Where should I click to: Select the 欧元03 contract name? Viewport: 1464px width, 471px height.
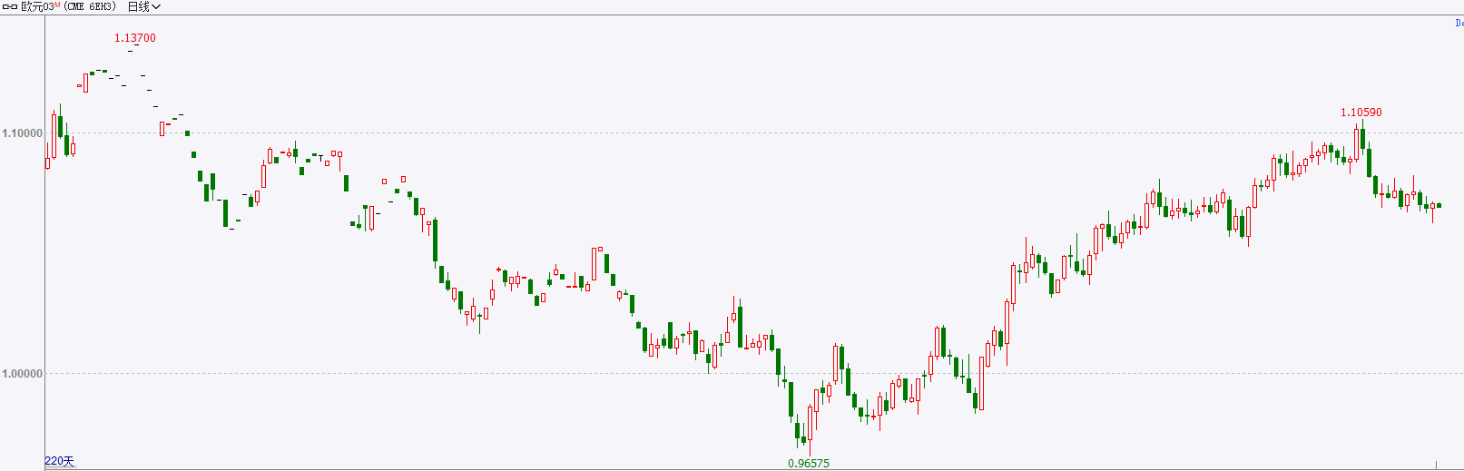pos(37,7)
